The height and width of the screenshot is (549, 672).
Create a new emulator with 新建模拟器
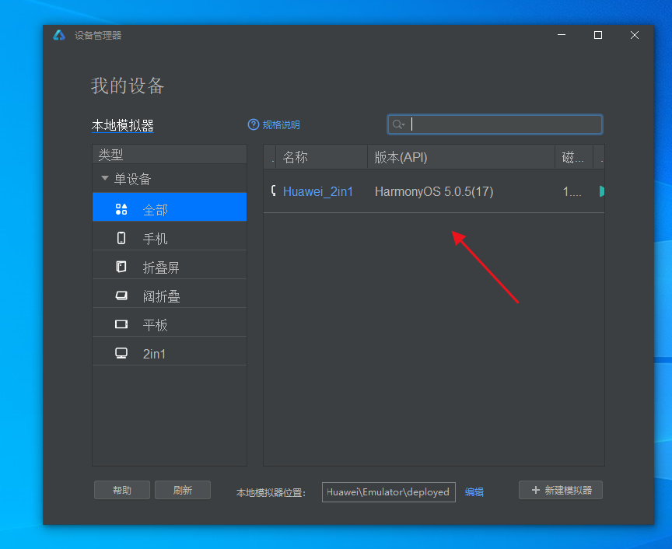pyautogui.click(x=561, y=490)
